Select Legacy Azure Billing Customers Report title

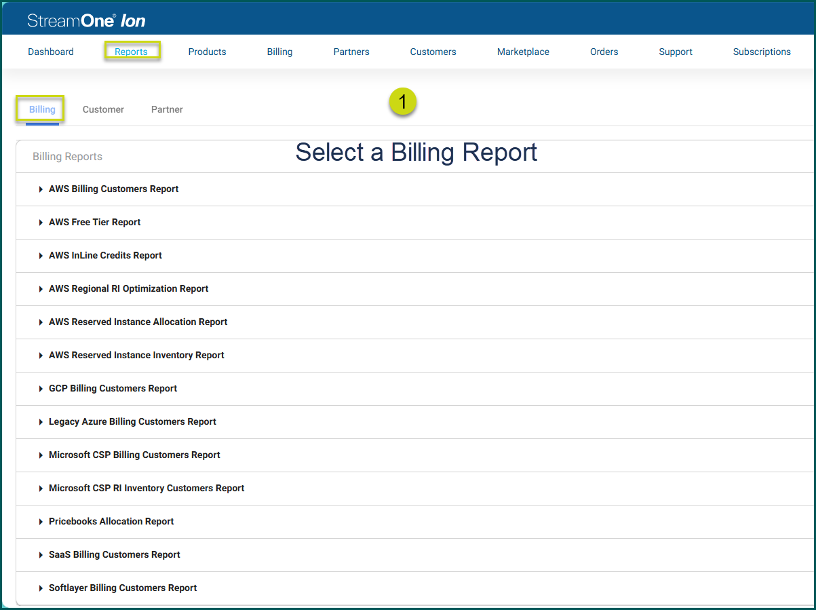pos(132,421)
